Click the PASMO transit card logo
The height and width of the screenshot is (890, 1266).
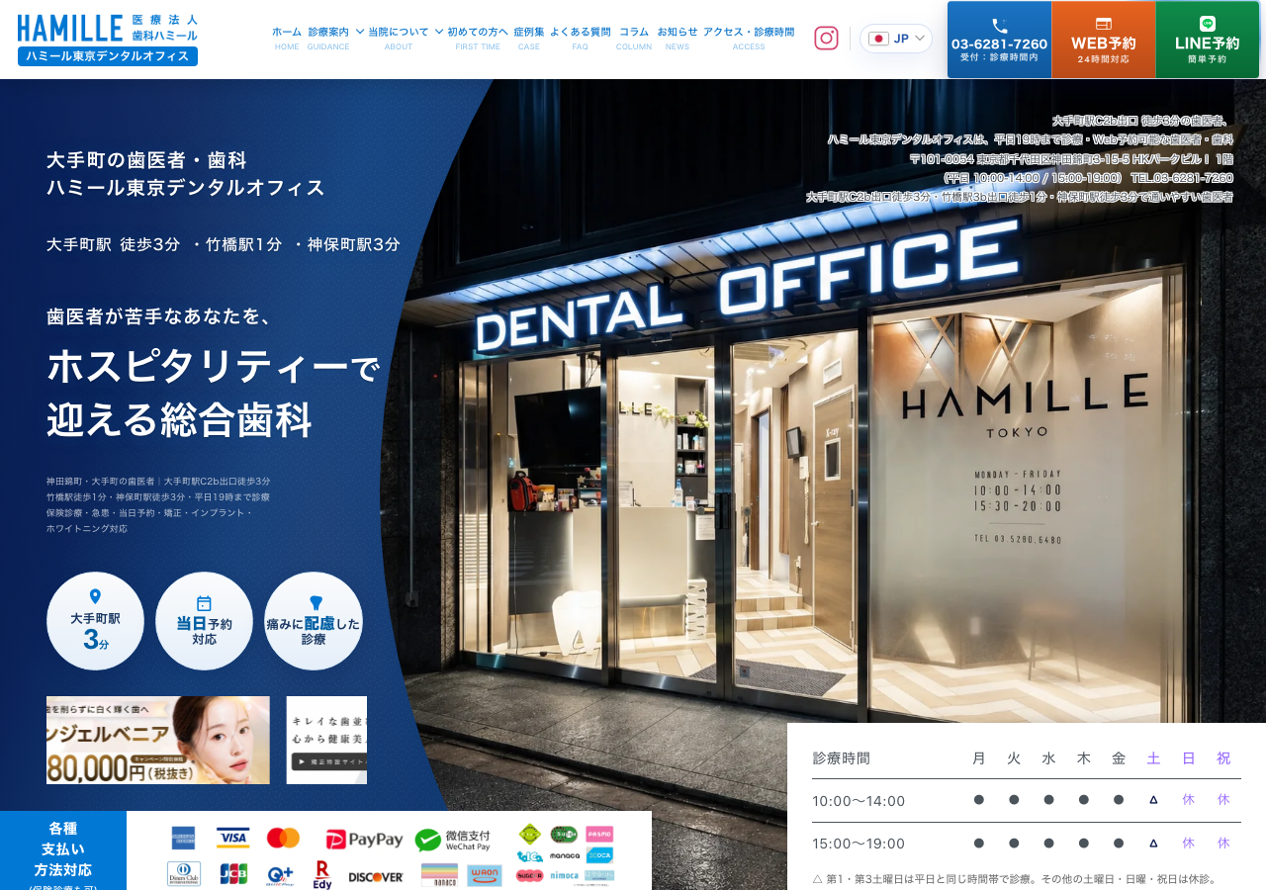[x=599, y=834]
